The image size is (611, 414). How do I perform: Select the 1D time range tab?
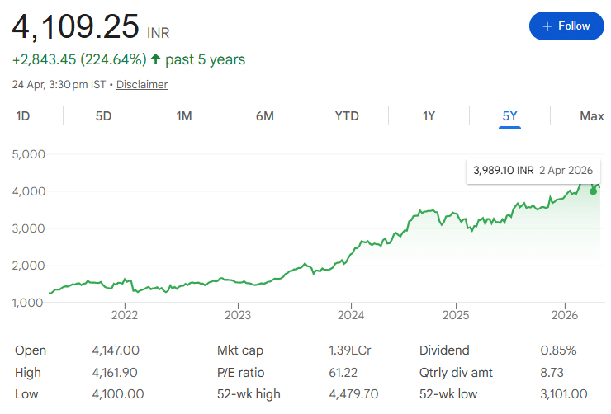click(x=23, y=116)
